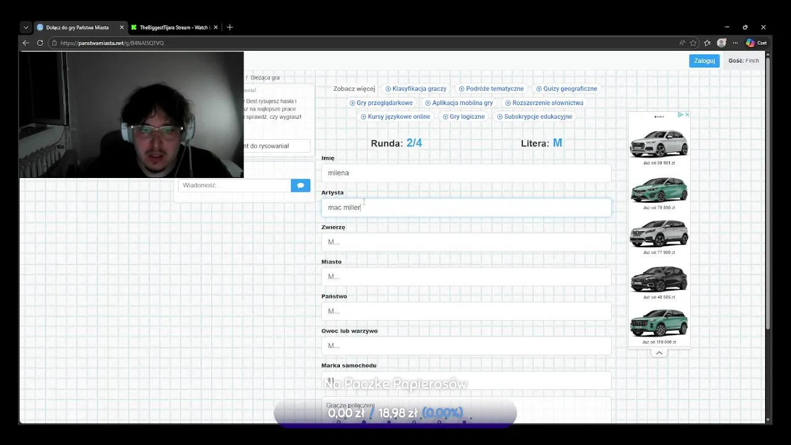Click the Bieżąca gra breadcrumb
This screenshot has height=445, width=791.
[265, 77]
